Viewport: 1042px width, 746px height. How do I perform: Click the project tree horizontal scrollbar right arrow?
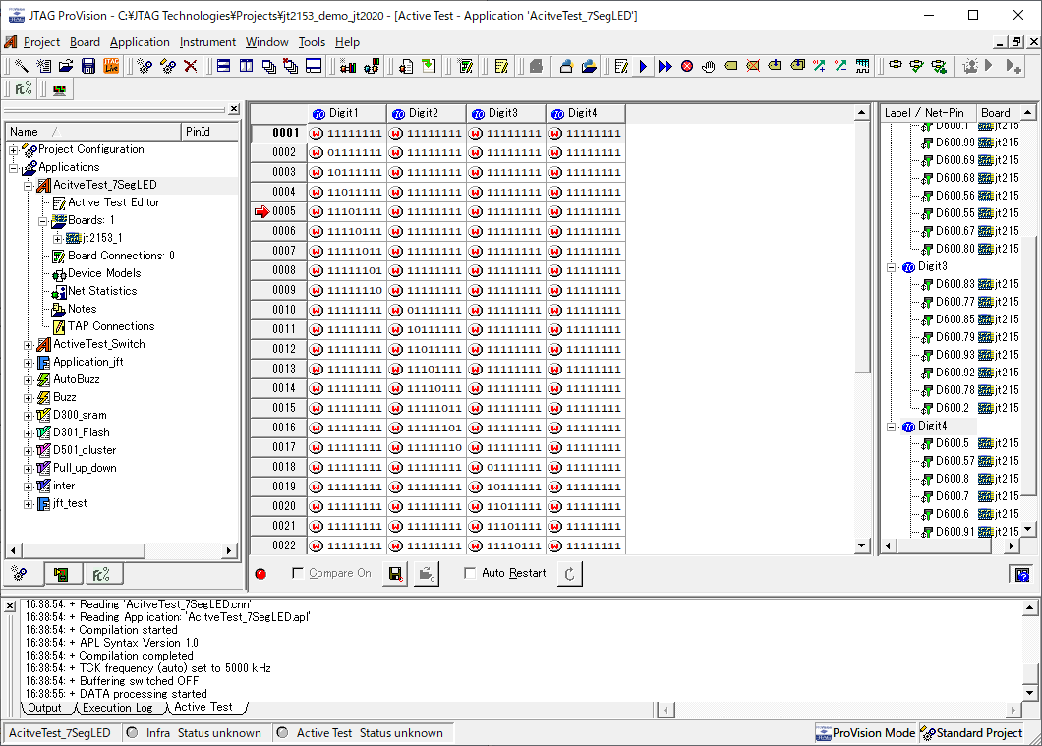point(229,550)
